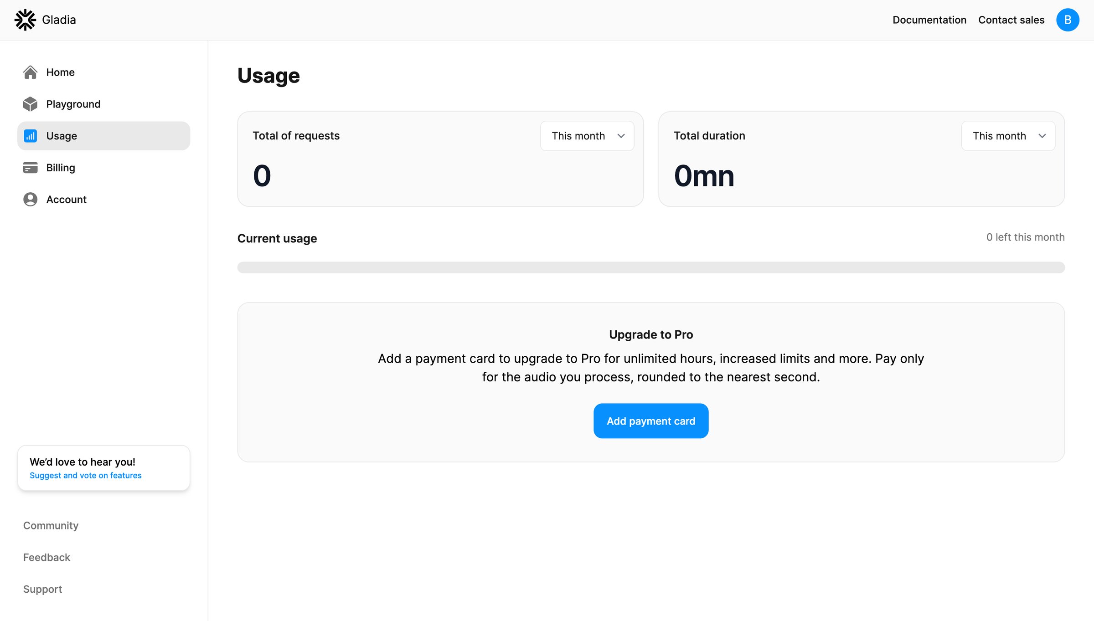1094x621 pixels.
Task: Open the Billing card icon
Action: point(30,168)
